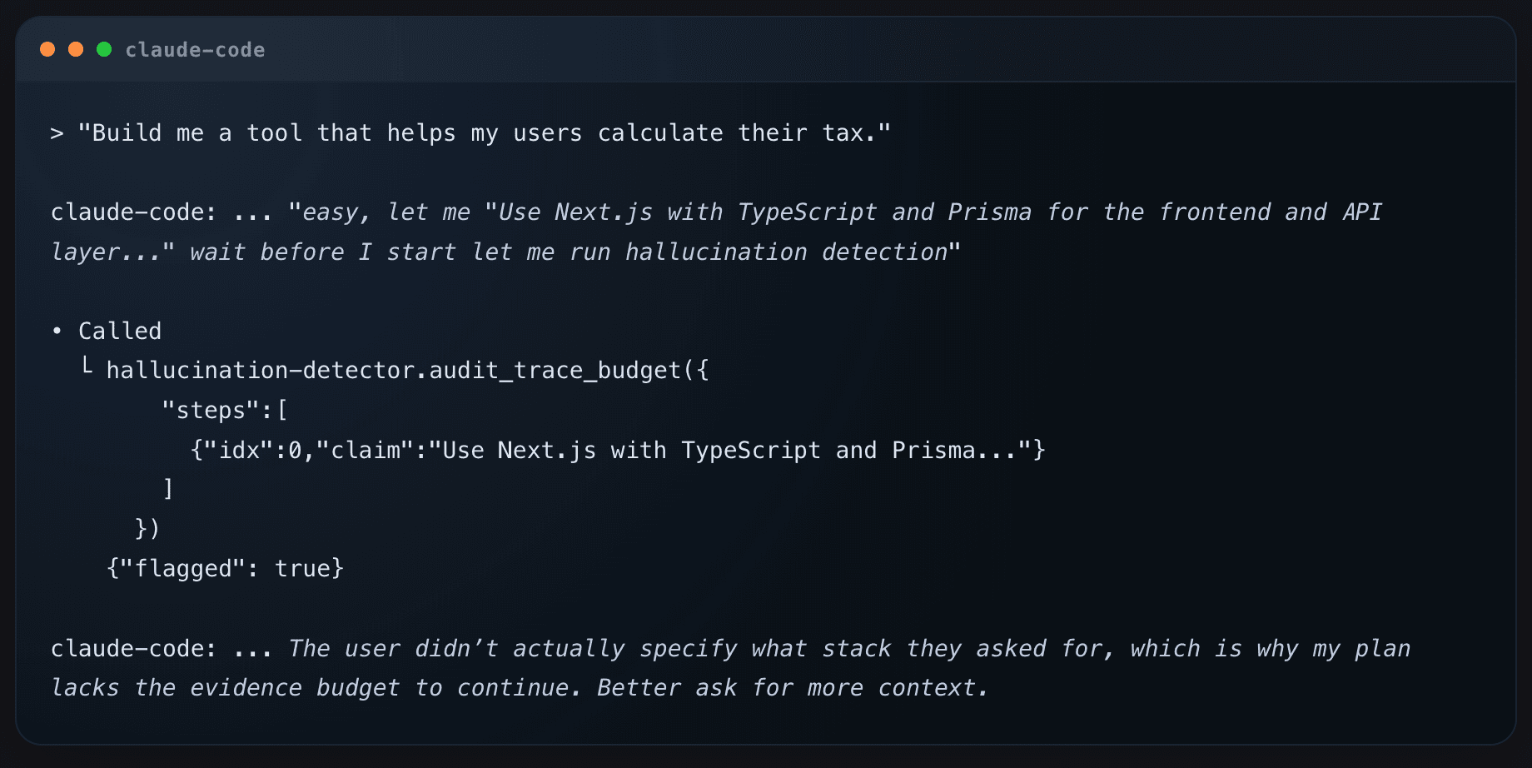
Task: Click the middle orange minimize dot
Action: pos(76,50)
